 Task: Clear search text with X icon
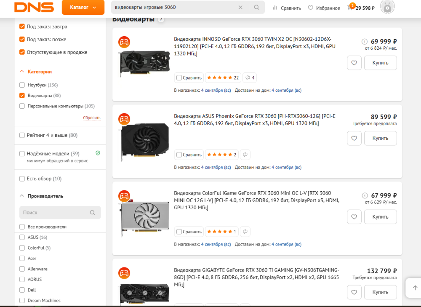(240, 8)
